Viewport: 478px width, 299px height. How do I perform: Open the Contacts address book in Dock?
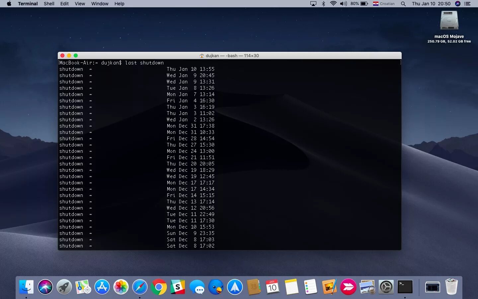(x=254, y=287)
